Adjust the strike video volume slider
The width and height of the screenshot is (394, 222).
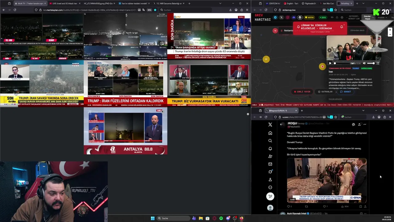coord(371,63)
